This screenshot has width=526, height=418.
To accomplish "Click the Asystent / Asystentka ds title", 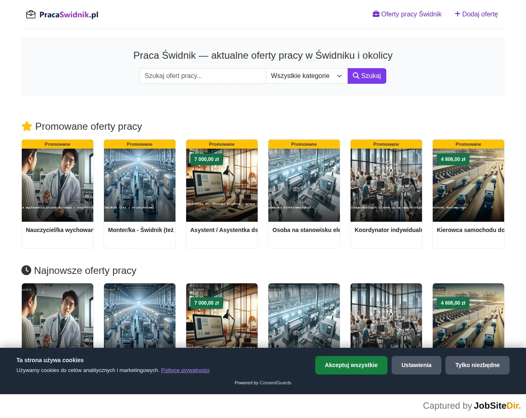I will 224,230.
